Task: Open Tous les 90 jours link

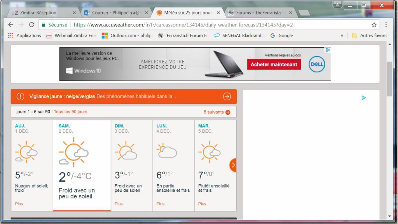Action: (70, 112)
